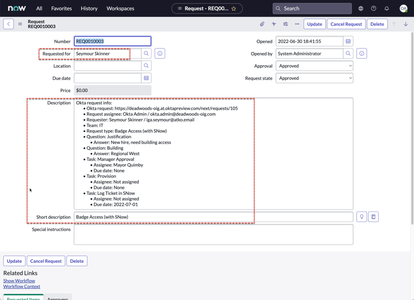This screenshot has height=300, width=414.
Task: Open the Favorites menu
Action: click(x=61, y=8)
